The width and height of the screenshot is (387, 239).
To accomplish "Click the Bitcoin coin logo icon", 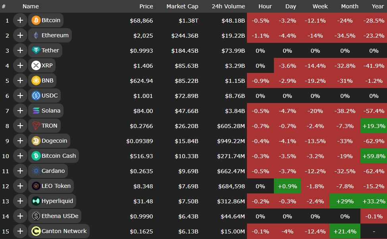I will tap(36, 20).
